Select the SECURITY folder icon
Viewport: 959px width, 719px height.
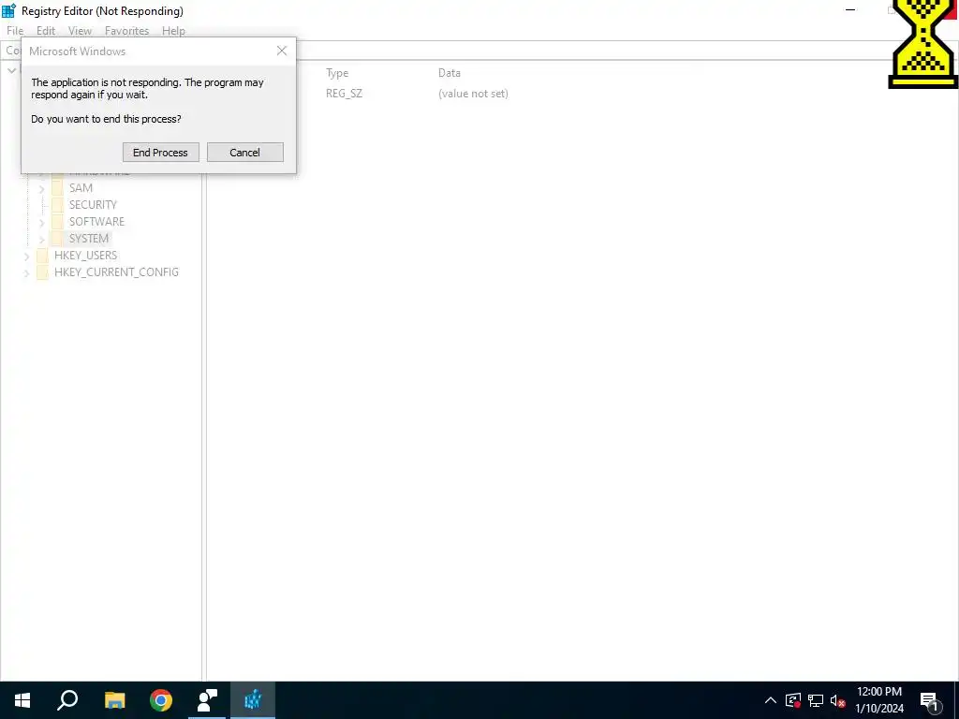click(57, 205)
